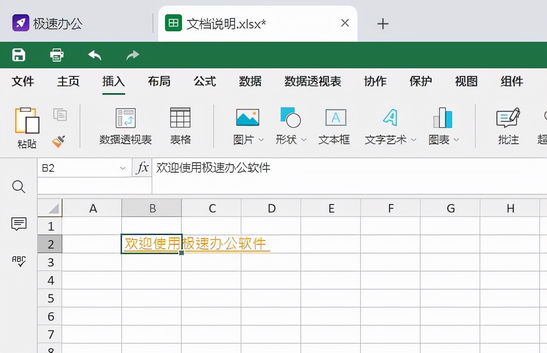
Task: Click the Save icon
Action: tap(18, 55)
